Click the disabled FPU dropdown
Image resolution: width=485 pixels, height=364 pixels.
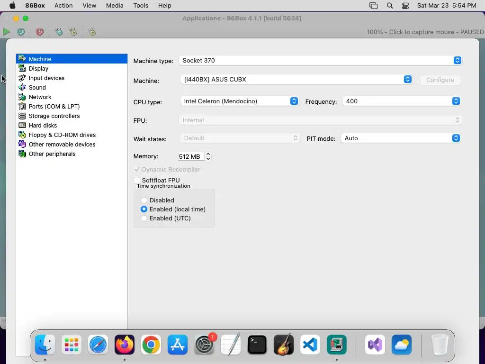[x=321, y=120]
